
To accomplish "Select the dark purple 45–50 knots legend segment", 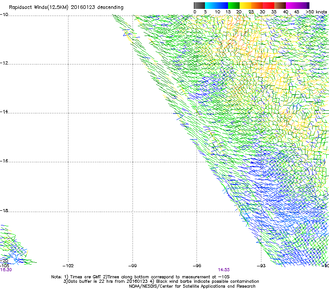I will click(303, 5).
